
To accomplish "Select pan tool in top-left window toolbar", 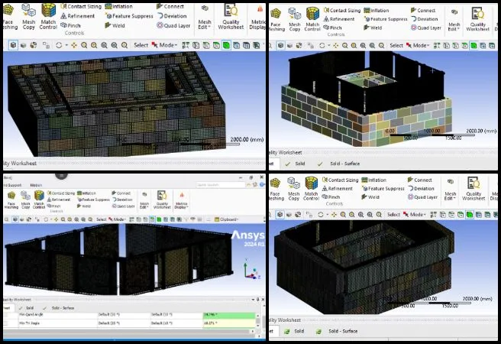I will (x=74, y=45).
